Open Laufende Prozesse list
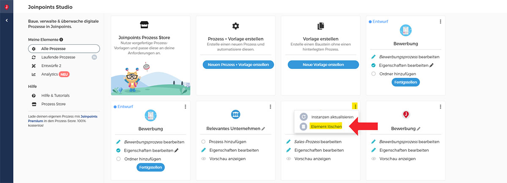This screenshot has width=507, height=183. click(58, 57)
